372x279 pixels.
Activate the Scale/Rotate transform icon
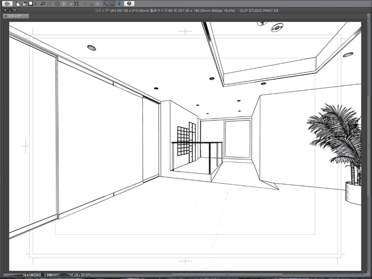(x=76, y=4)
